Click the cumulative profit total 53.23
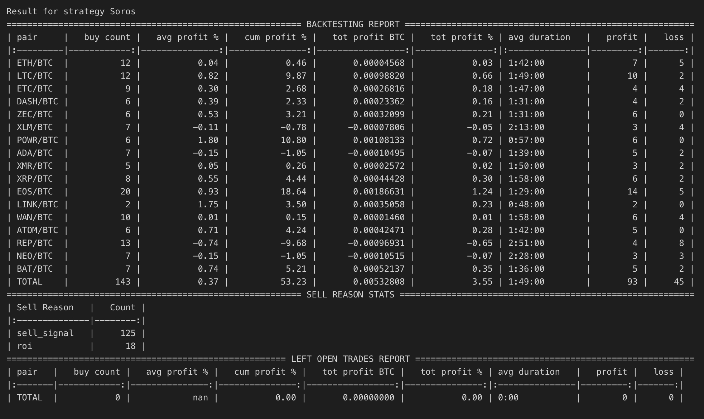This screenshot has width=704, height=419. click(293, 282)
